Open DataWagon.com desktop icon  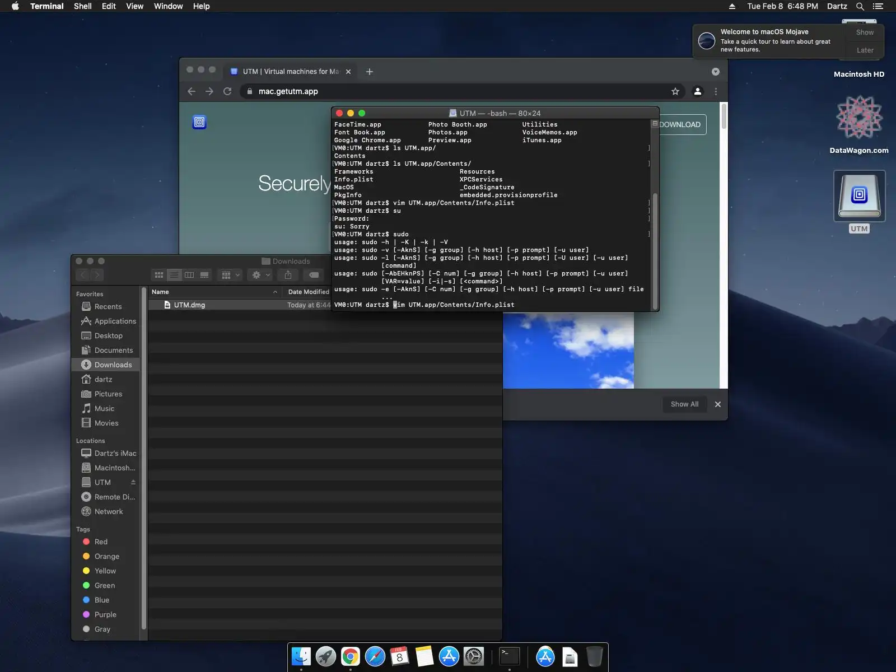tap(859, 124)
